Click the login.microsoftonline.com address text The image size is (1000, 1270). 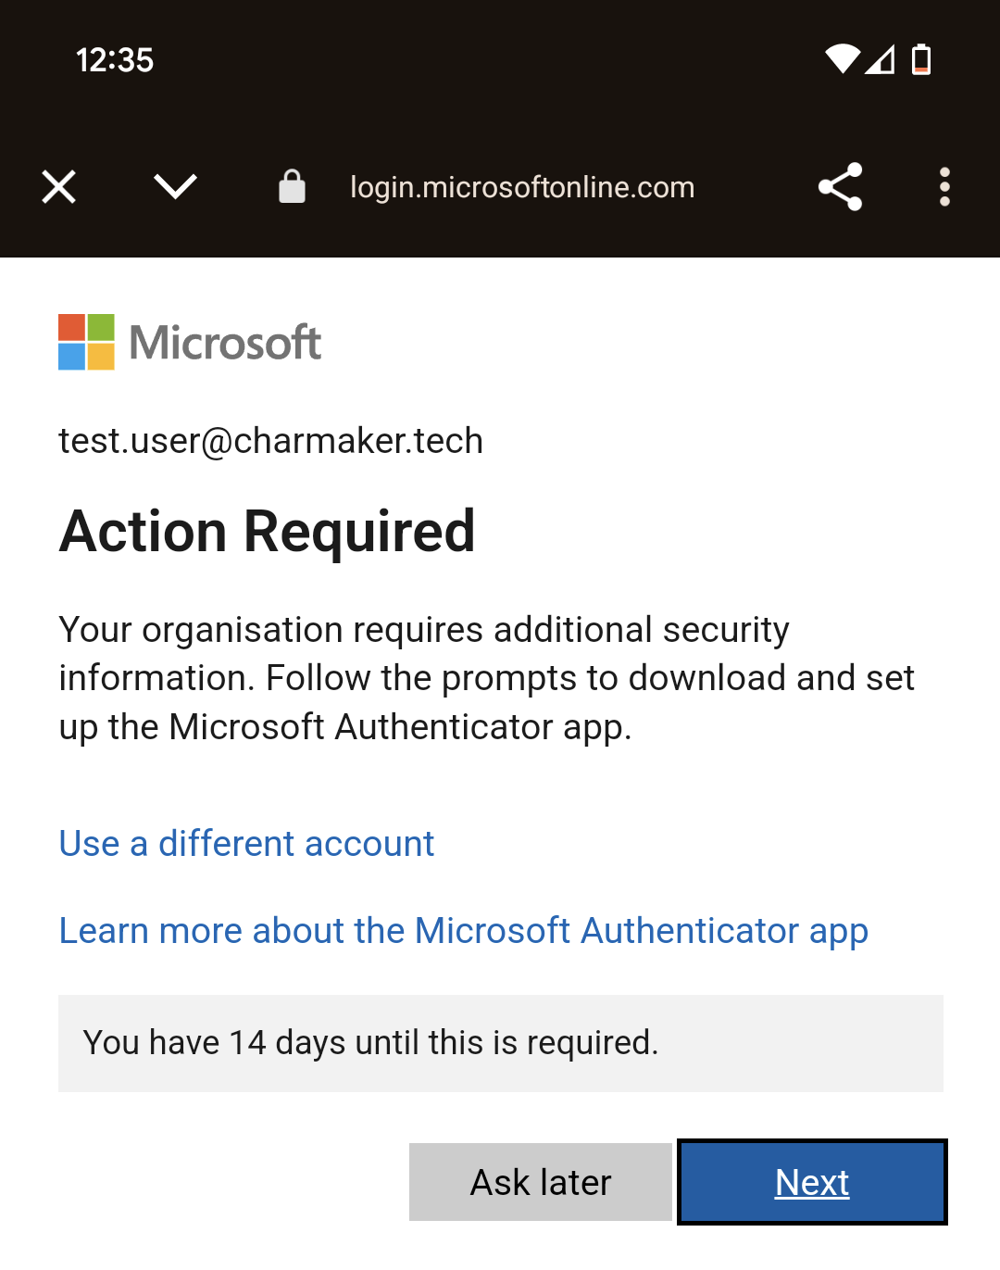tap(522, 187)
